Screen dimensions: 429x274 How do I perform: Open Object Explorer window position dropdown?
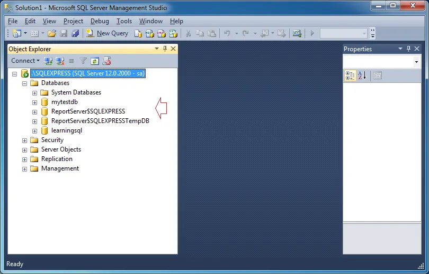[x=157, y=49]
